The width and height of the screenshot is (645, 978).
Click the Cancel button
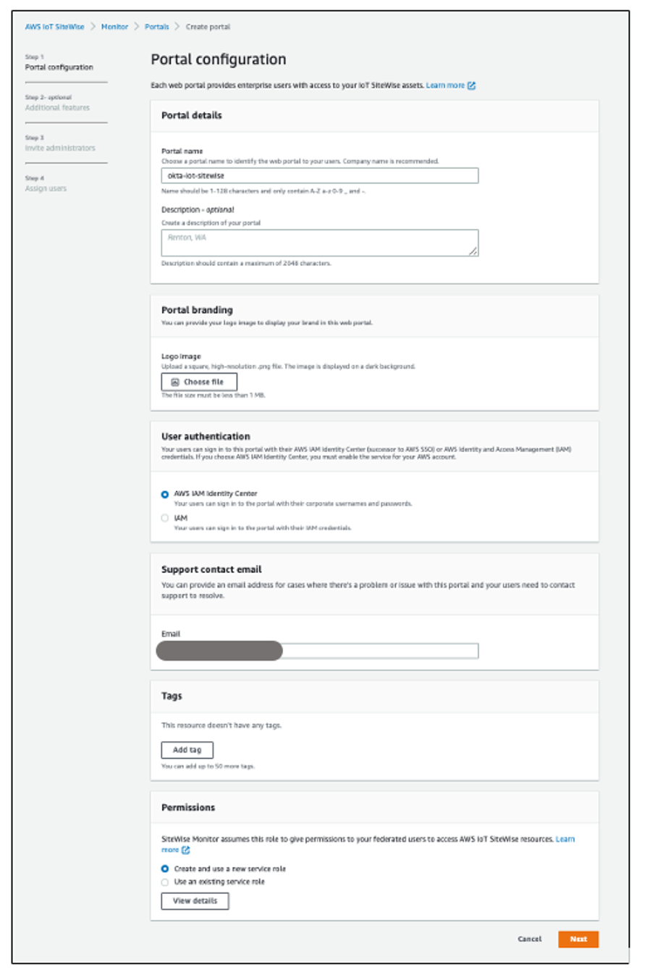(529, 939)
